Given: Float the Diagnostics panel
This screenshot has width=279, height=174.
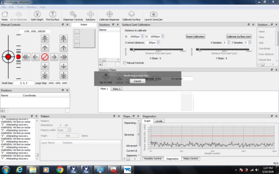Looking at the screenshot, I should (x=272, y=116).
